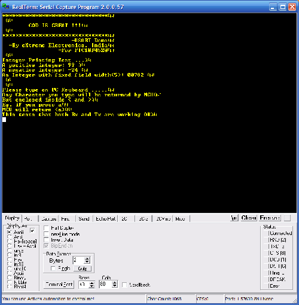299x305 pixels.
Task: Increase Bytes value with up arrow
Action: (x=87, y=259)
